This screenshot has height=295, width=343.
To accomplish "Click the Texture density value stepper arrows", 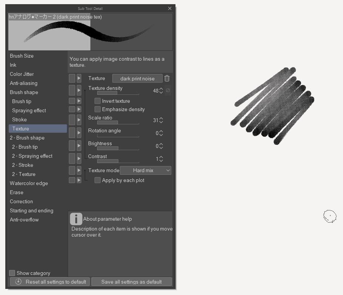I will tap(161, 91).
